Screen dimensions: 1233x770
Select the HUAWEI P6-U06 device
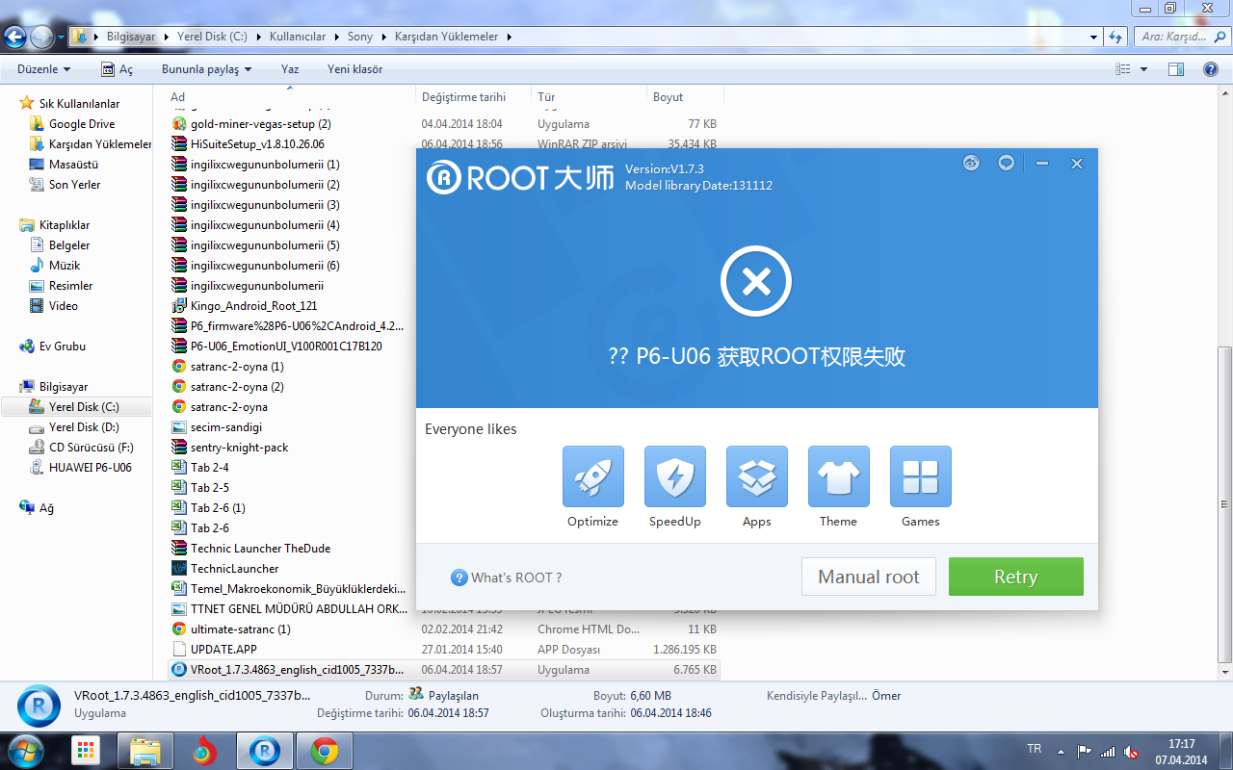(x=90, y=468)
